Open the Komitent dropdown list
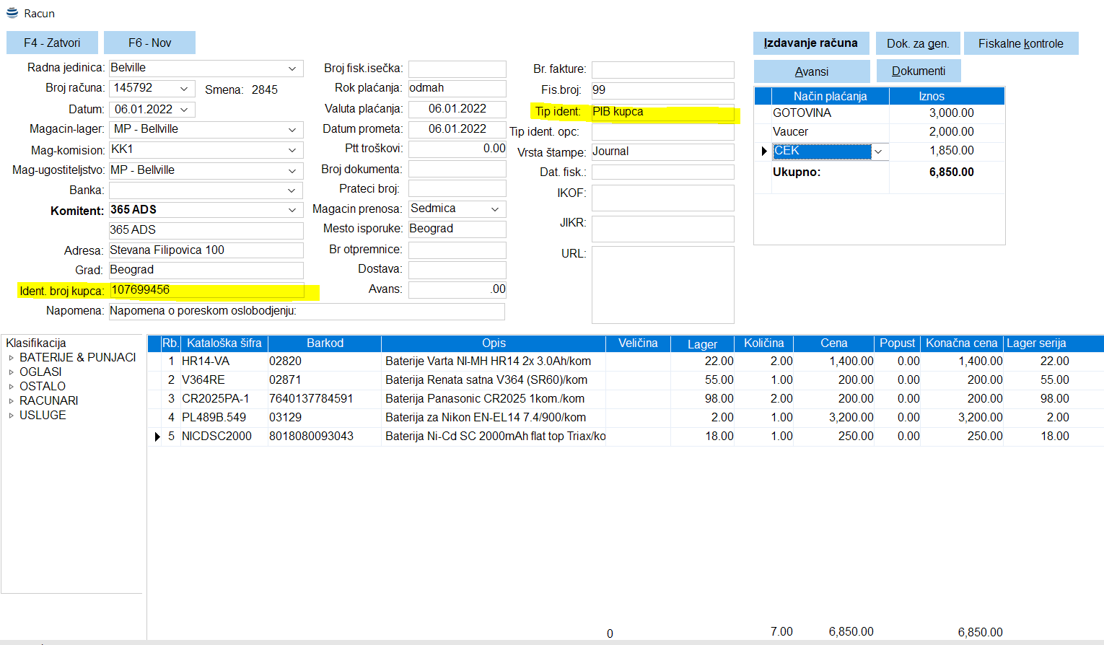The image size is (1104, 645). [292, 210]
